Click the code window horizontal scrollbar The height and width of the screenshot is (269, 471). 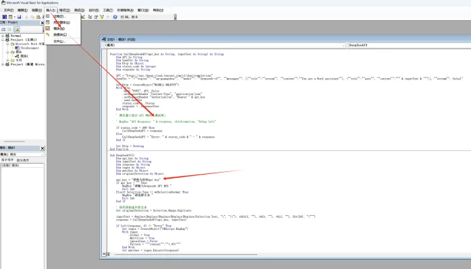tap(186, 254)
